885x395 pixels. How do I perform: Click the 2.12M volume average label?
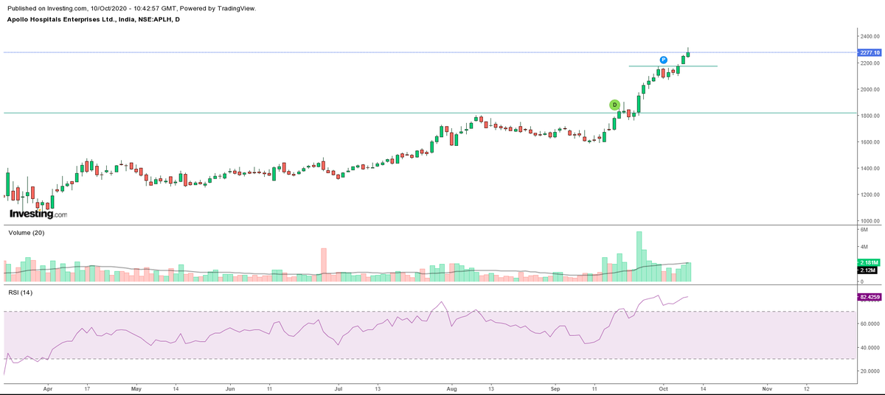867,270
